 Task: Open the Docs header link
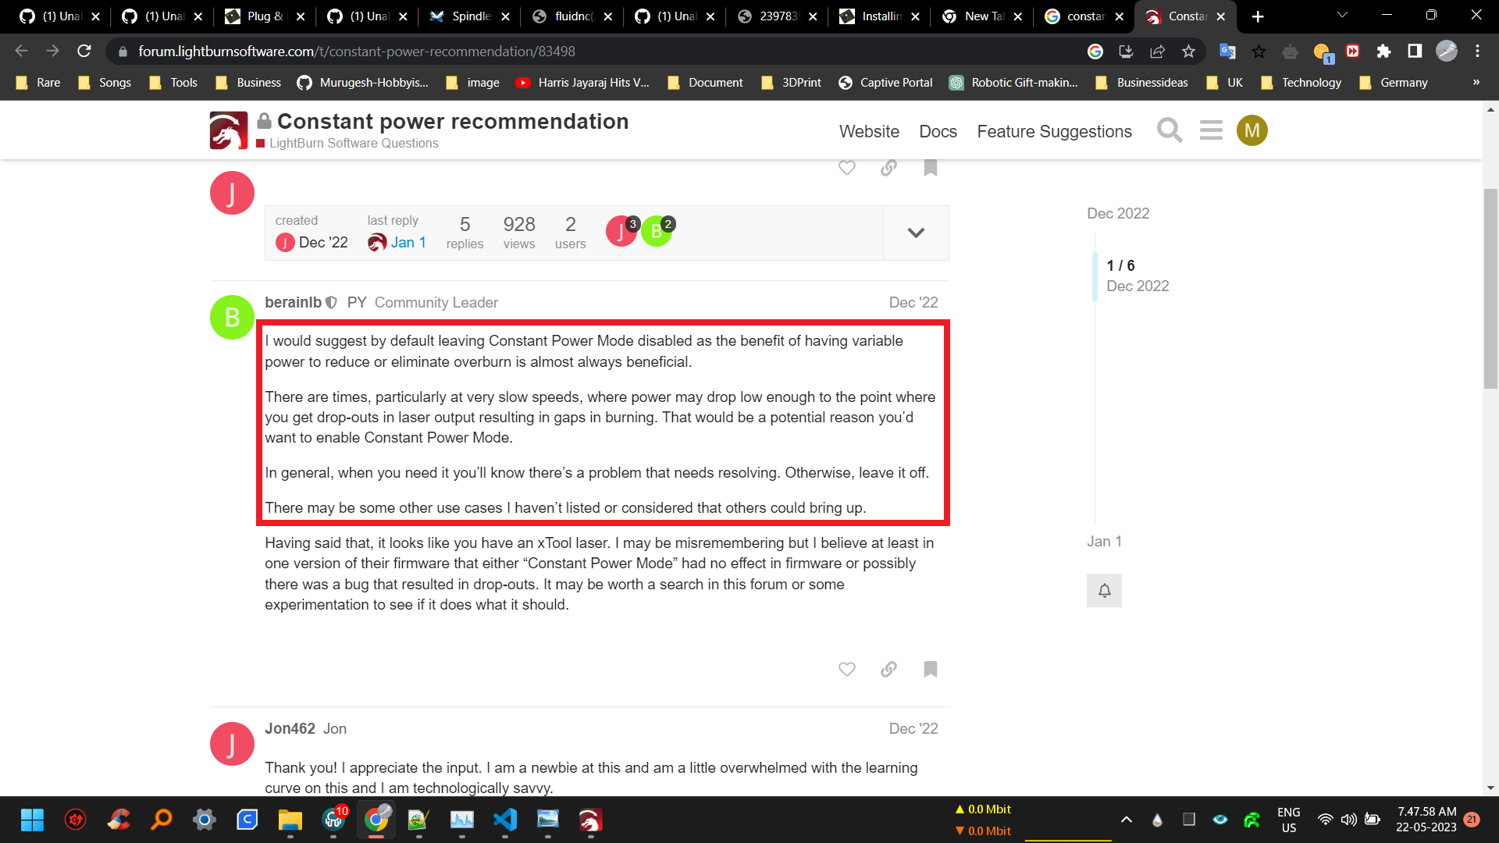coord(938,131)
